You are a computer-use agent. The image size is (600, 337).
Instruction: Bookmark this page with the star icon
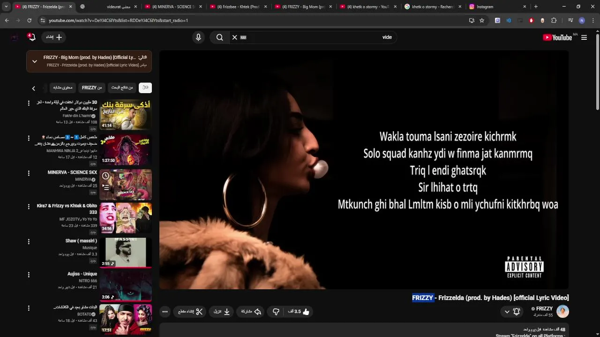pos(481,21)
